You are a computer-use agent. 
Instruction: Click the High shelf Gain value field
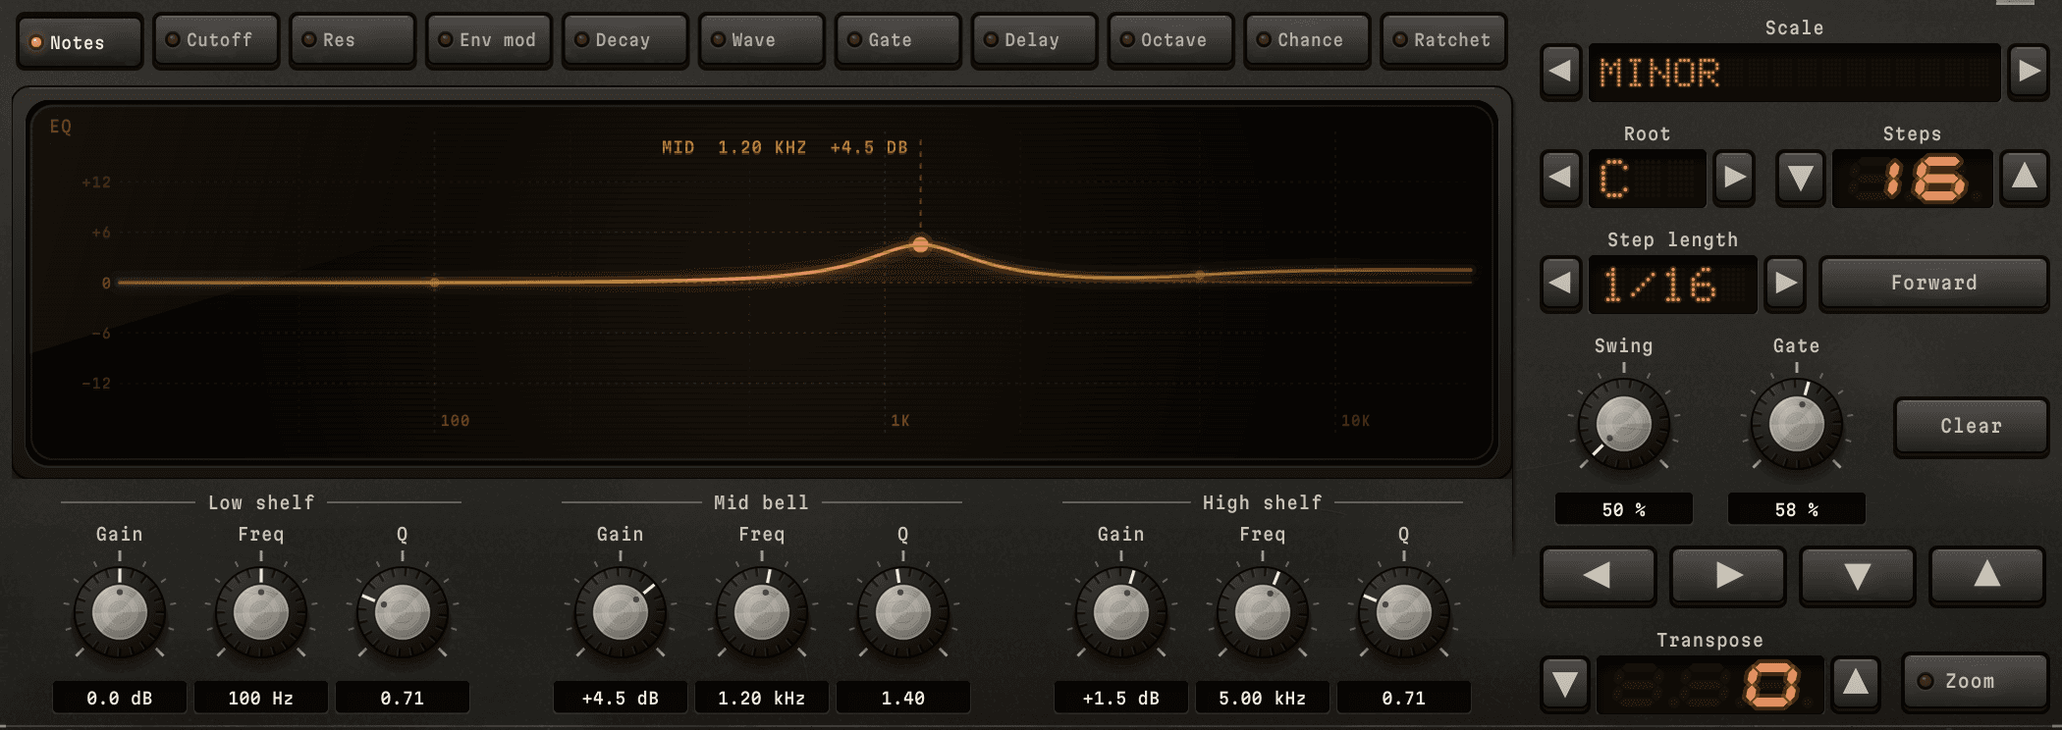pyautogui.click(x=1121, y=698)
